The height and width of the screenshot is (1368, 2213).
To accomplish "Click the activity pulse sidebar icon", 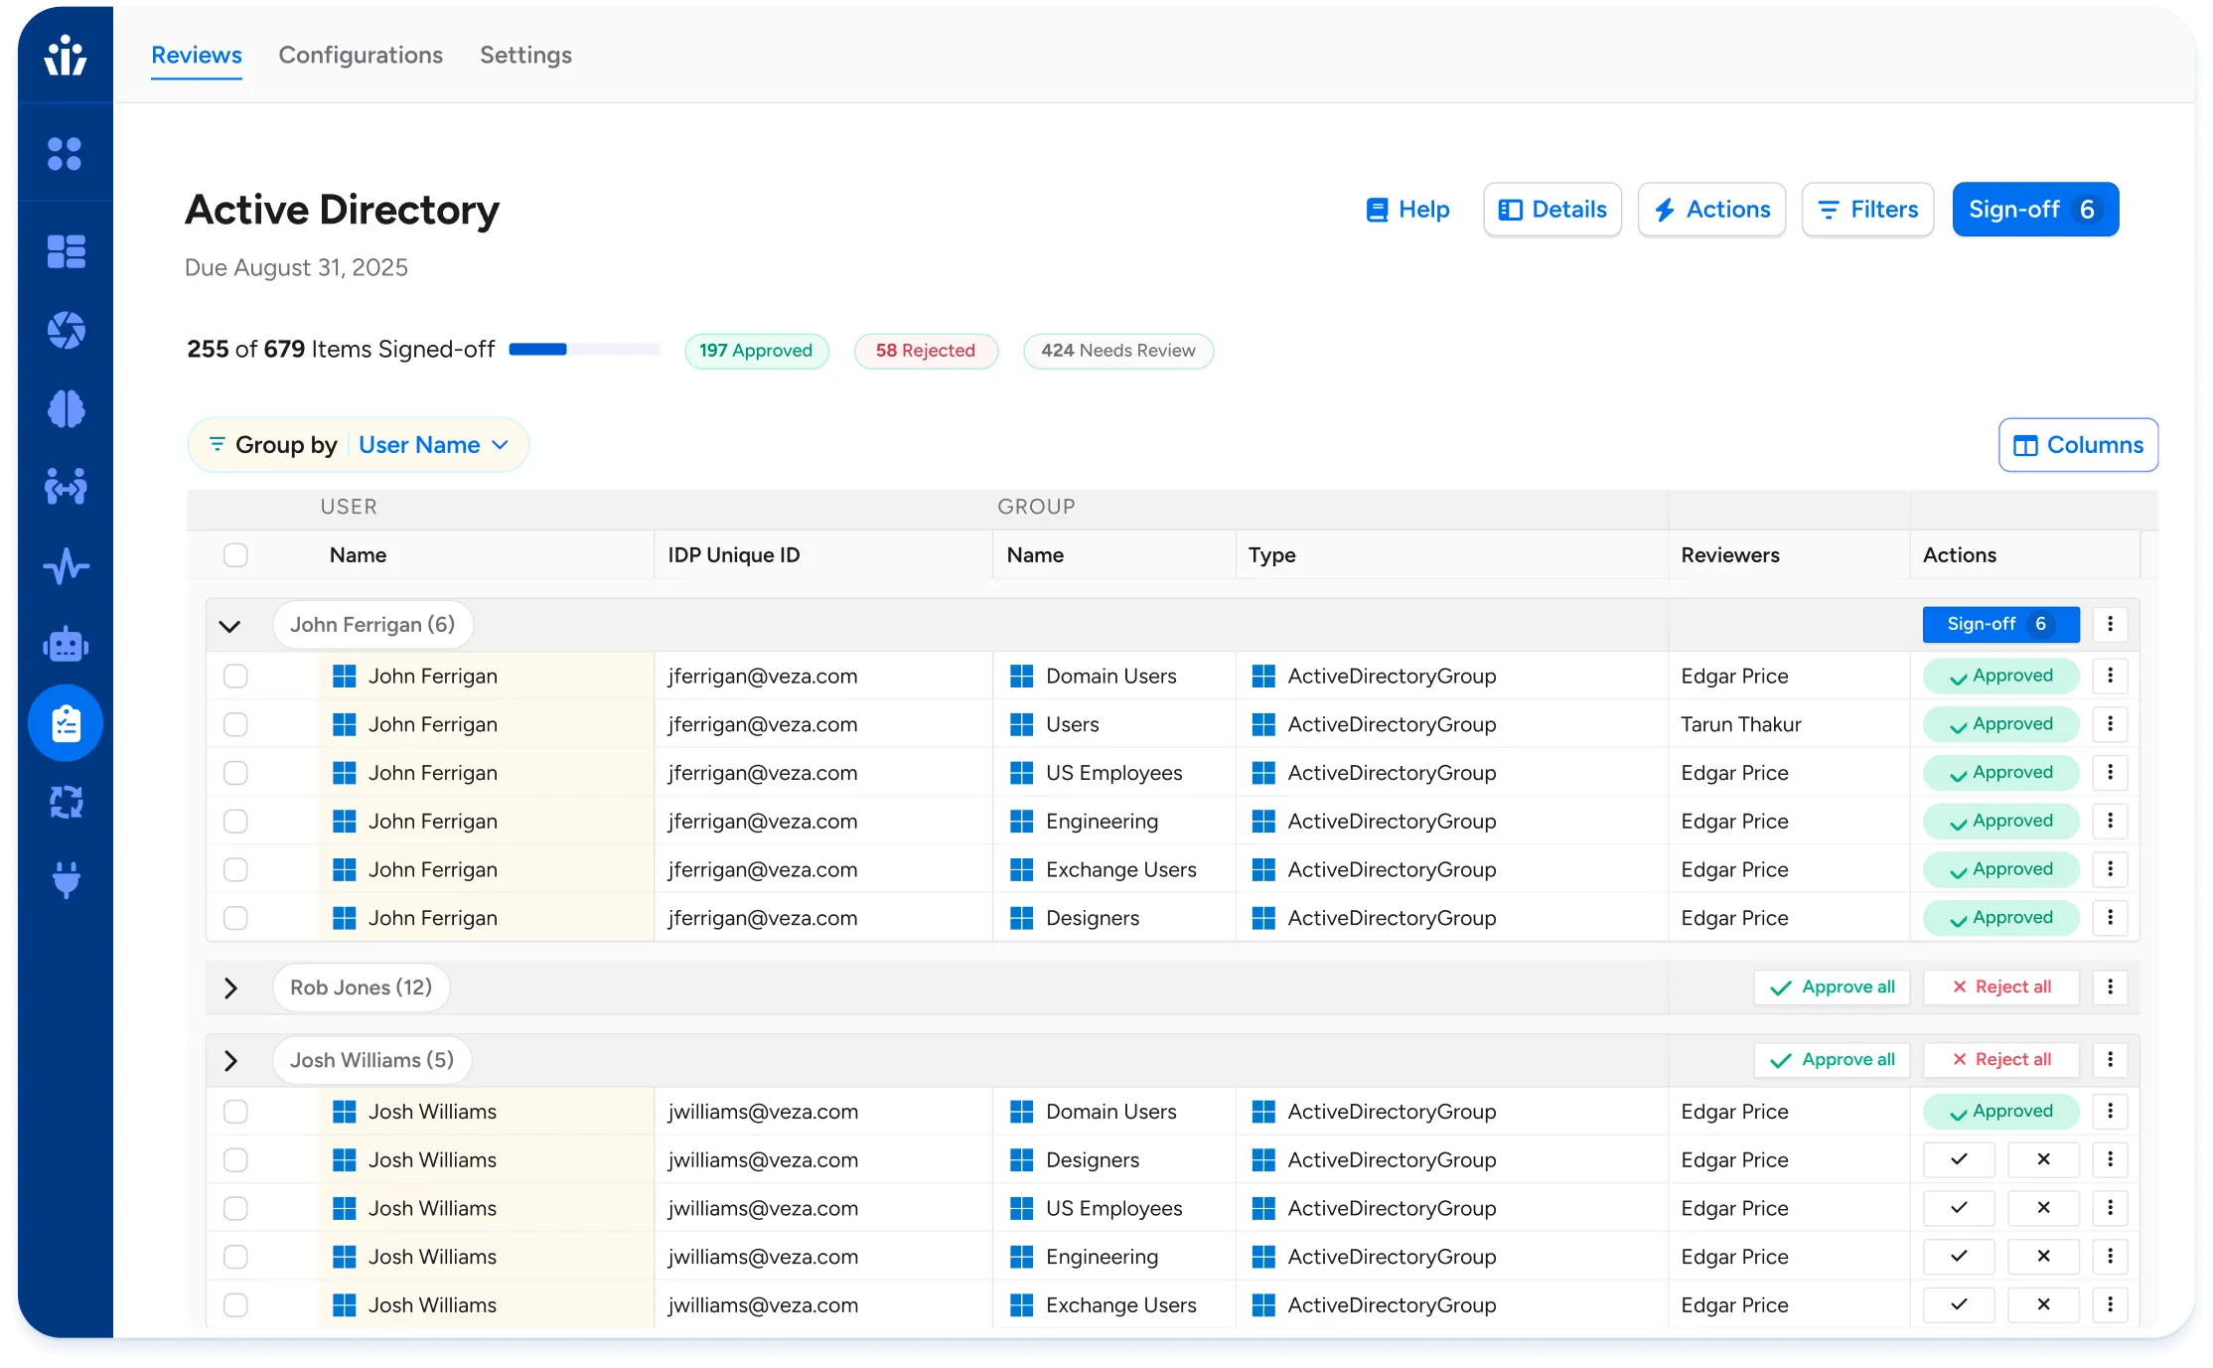I will 66,566.
